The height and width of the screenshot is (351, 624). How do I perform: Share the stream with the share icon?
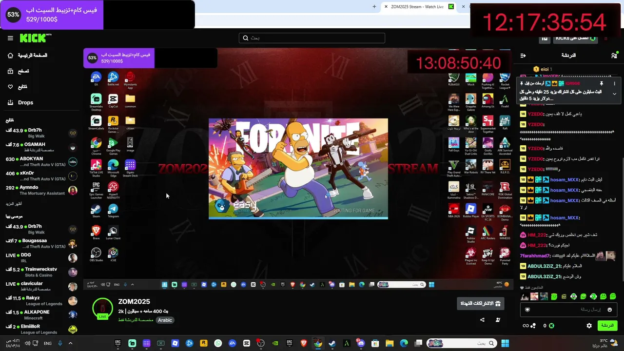click(482, 320)
